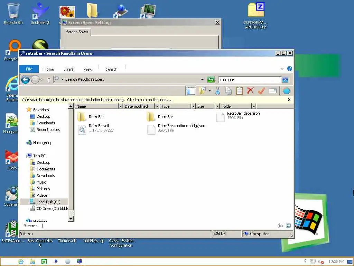Open the File tab
The width and height of the screenshot is (354, 266).
click(29, 69)
